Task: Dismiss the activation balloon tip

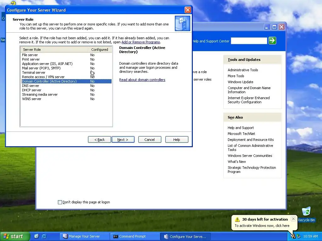Action: pyautogui.click(x=293, y=219)
